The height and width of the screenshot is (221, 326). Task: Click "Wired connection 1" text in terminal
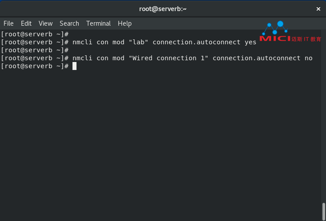pyautogui.click(x=169, y=58)
